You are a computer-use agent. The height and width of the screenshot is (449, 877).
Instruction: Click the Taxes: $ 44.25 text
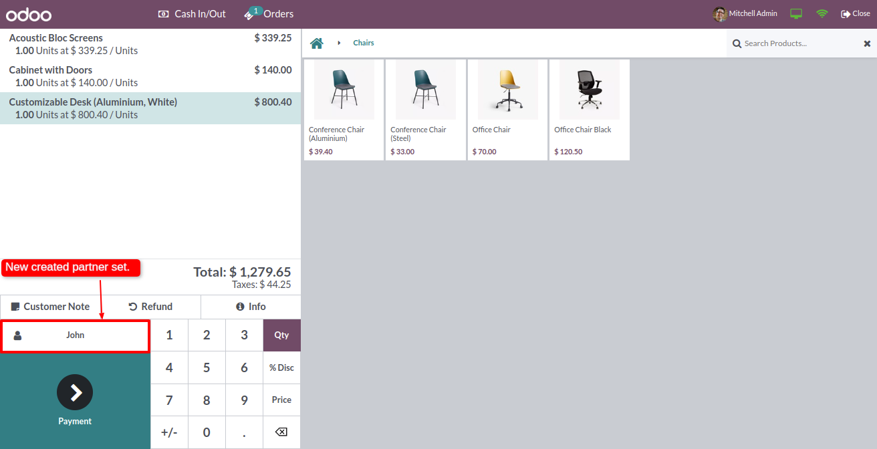tap(261, 285)
